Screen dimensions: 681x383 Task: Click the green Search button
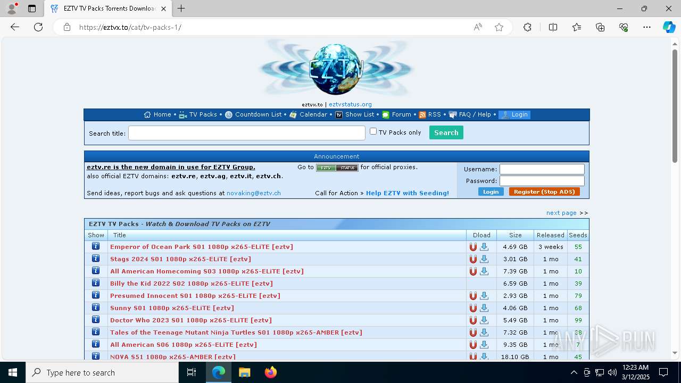446,132
